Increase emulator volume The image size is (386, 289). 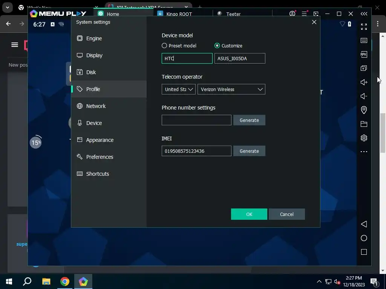(364, 82)
